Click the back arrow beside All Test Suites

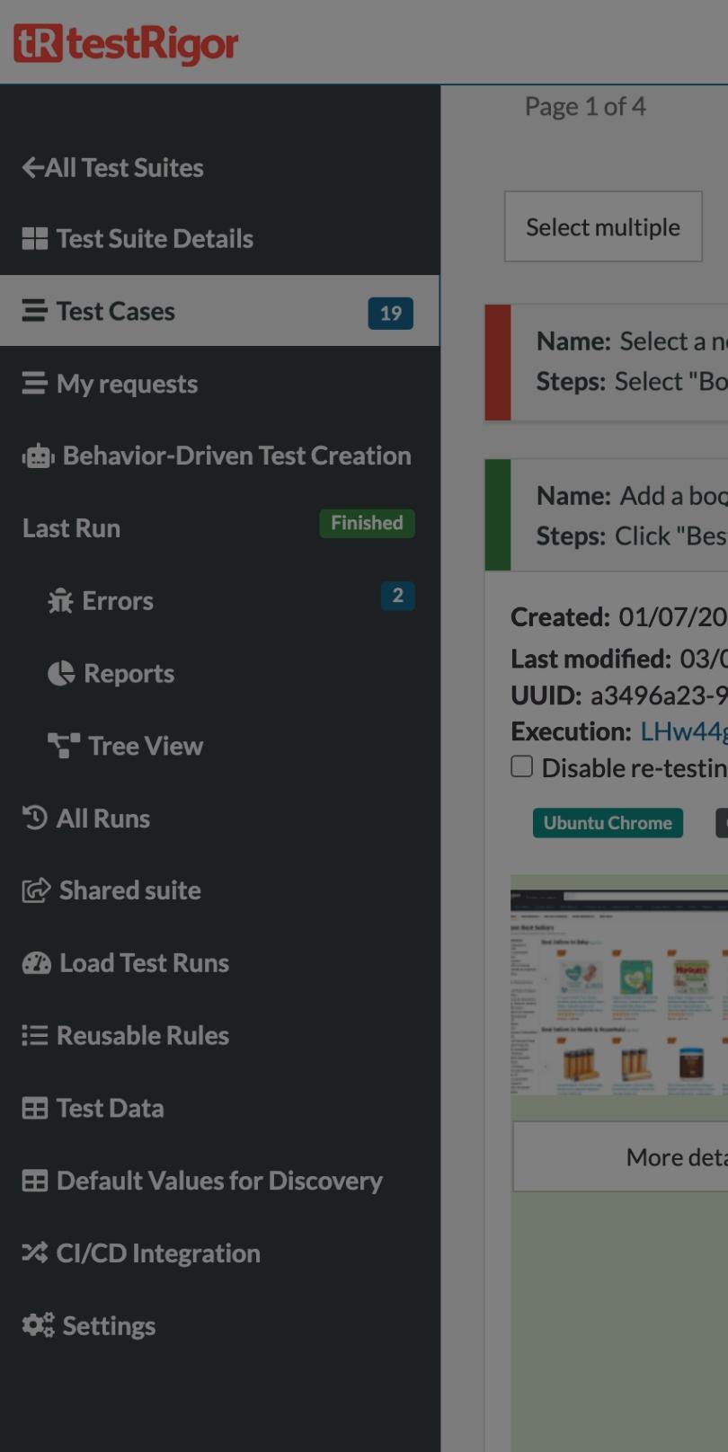click(x=32, y=167)
